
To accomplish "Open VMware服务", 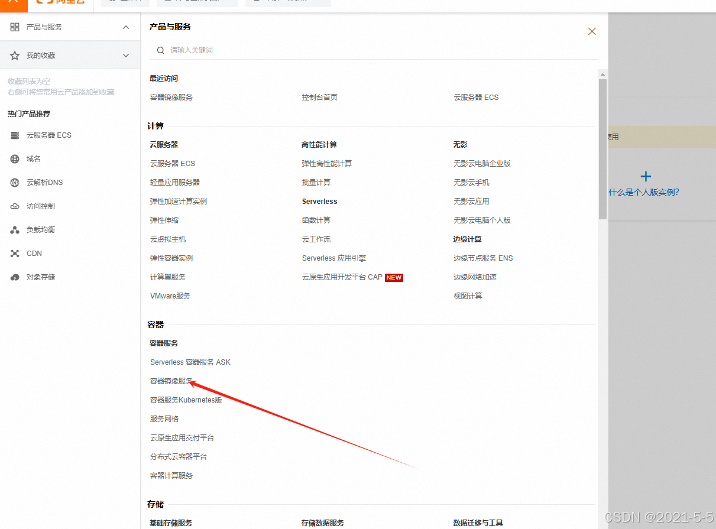I will click(x=170, y=296).
